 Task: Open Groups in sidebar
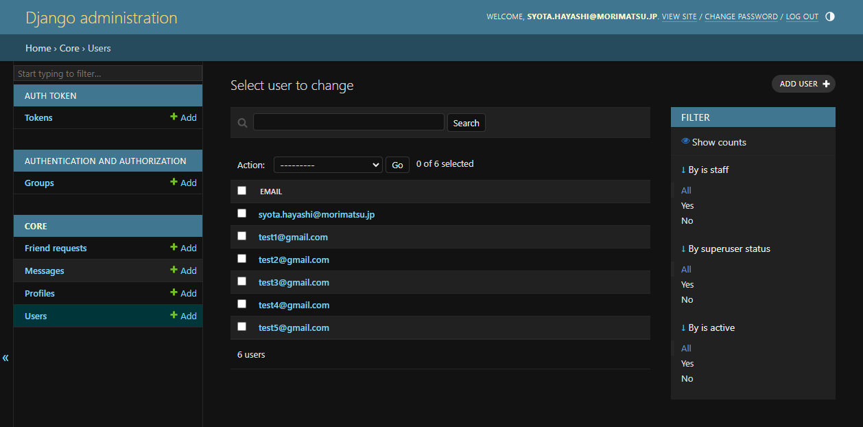pyautogui.click(x=39, y=183)
